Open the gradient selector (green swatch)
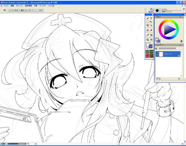The image size is (186, 146). (x=152, y=52)
